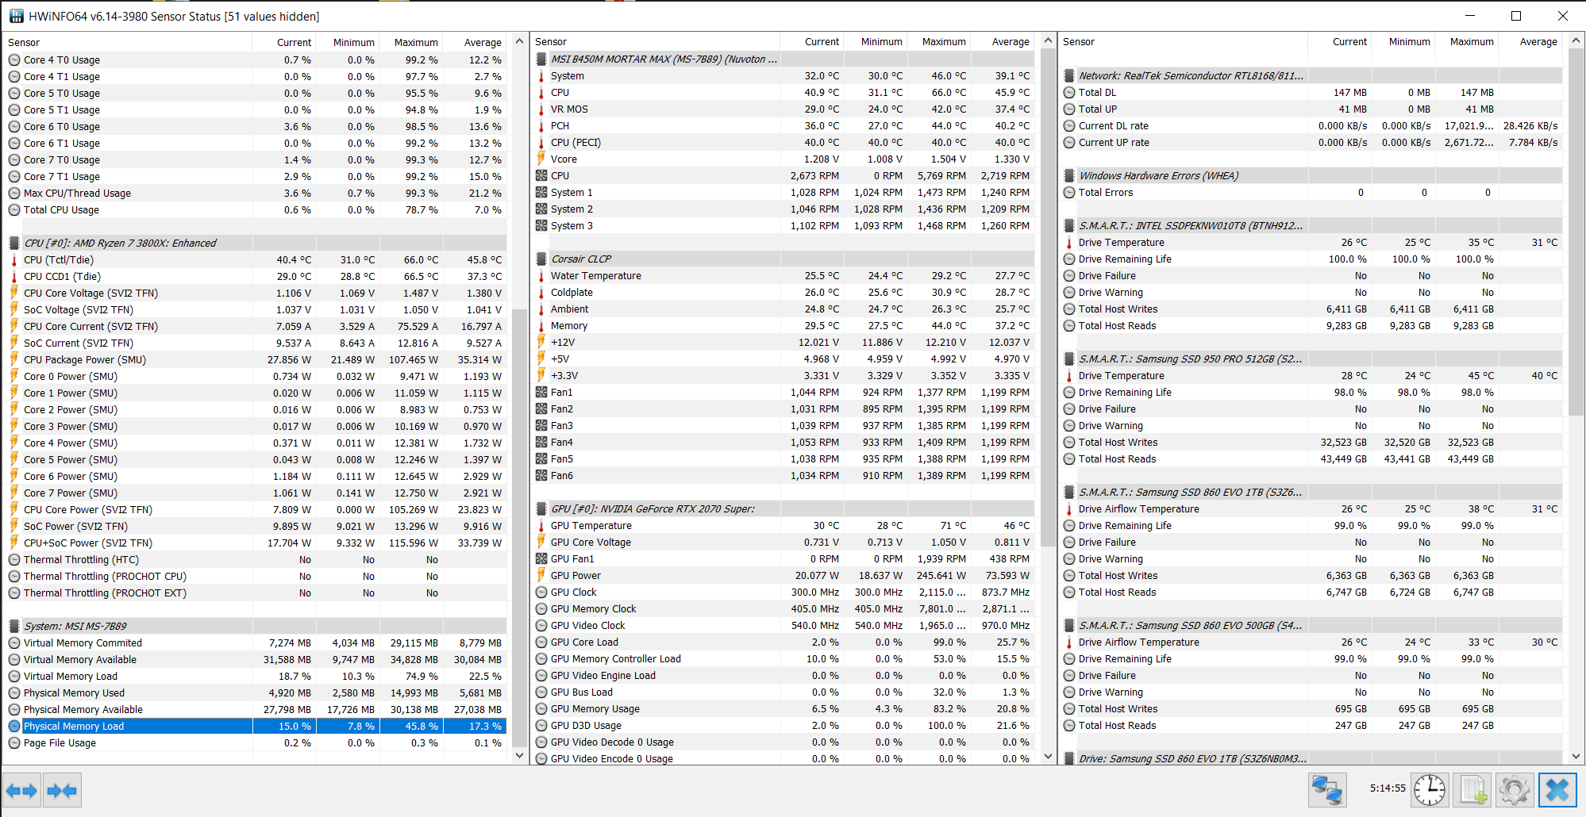1586x817 pixels.
Task: Click the lightning icon beside GPU Power
Action: (x=541, y=576)
